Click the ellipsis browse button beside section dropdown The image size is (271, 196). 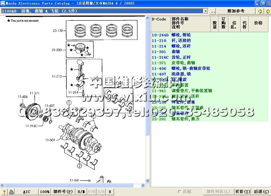tap(212, 11)
